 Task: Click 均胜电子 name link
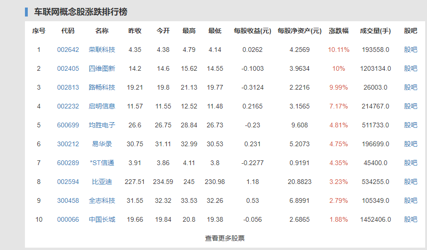point(102,125)
